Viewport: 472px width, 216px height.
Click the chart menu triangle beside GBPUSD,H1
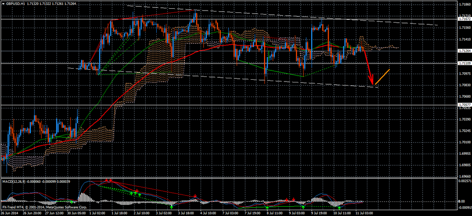point(3,3)
